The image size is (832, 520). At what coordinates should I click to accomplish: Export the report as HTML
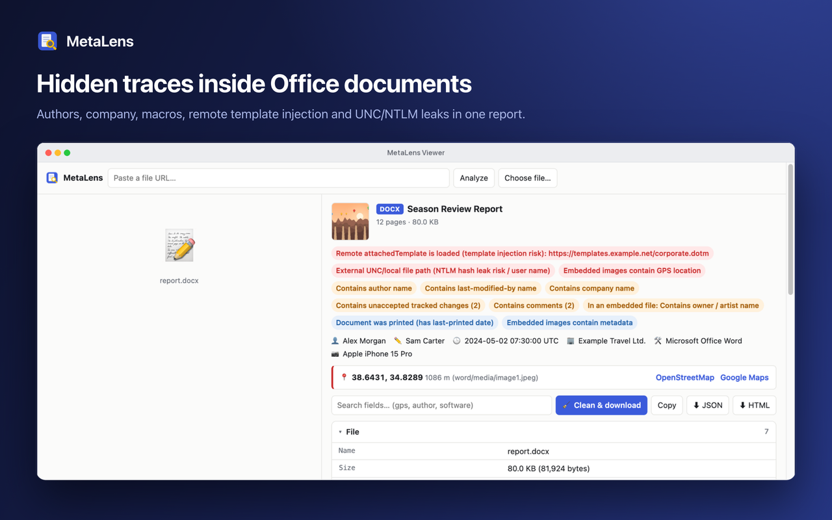(754, 405)
